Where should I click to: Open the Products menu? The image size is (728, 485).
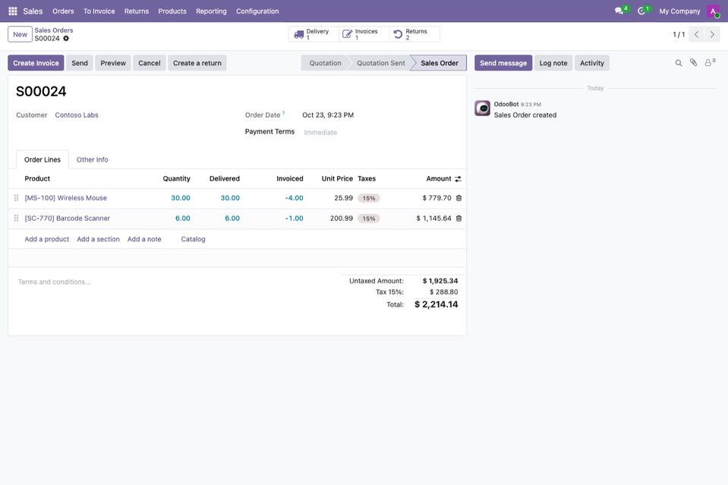(172, 11)
